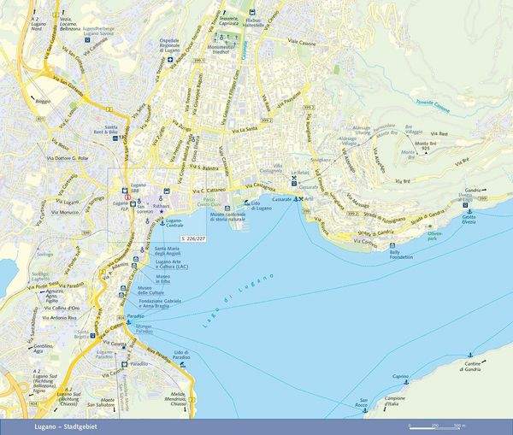Click the Jugendherberge Lugano Savosa hostel icon
Image resolution: width=513 pixels, height=435 pixels.
coord(87,40)
